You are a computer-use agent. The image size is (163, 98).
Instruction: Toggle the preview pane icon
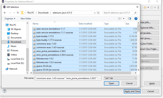(x=129, y=18)
